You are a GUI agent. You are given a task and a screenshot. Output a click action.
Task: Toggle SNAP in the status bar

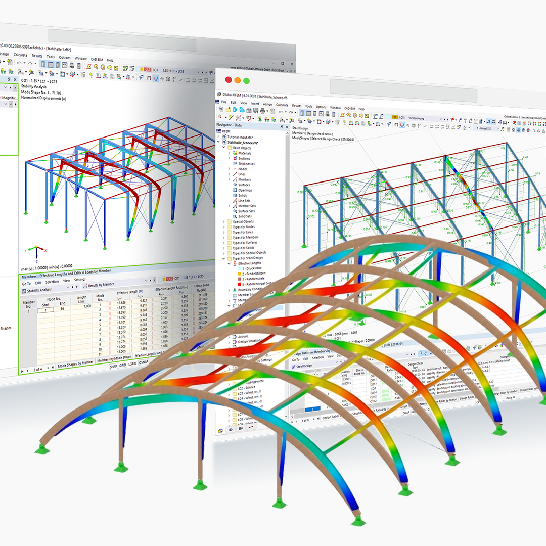pyautogui.click(x=114, y=365)
